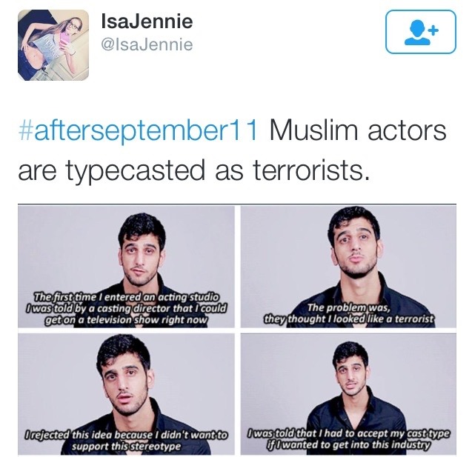472x457 pixels.
Task: Open the image captioned 'I rejected this idea'
Action: click(126, 394)
